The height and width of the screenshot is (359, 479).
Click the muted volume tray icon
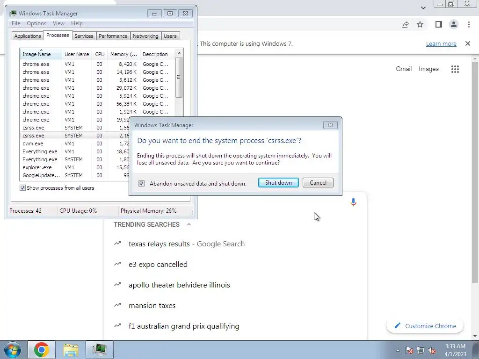click(432, 350)
